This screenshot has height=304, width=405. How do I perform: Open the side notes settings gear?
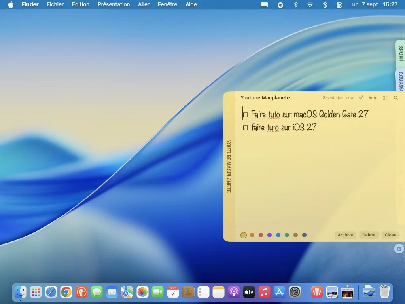coord(399,249)
